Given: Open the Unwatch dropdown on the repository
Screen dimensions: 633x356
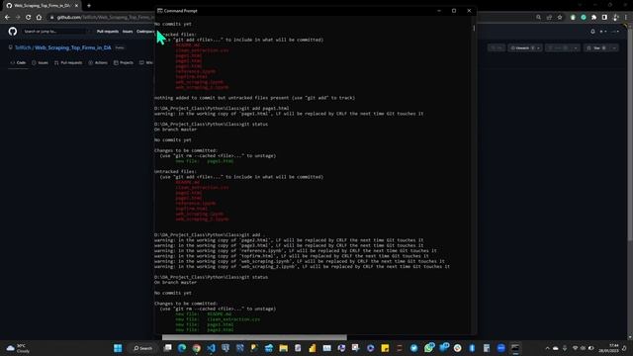Looking at the screenshot, I should (x=525, y=48).
